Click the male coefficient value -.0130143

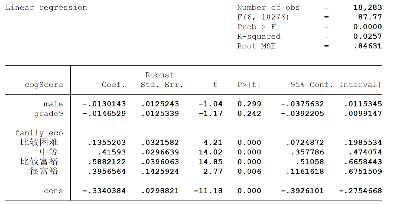tap(104, 104)
